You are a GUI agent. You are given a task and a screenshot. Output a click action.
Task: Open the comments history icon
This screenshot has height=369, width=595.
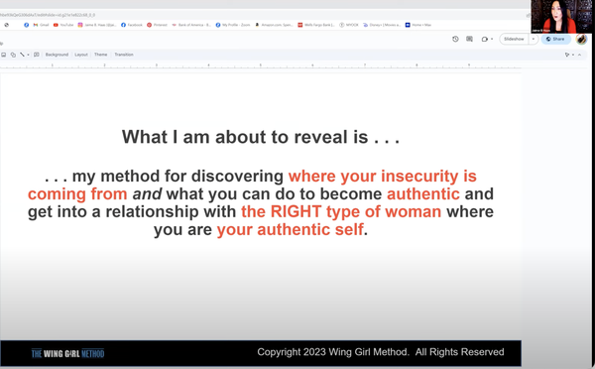point(469,39)
